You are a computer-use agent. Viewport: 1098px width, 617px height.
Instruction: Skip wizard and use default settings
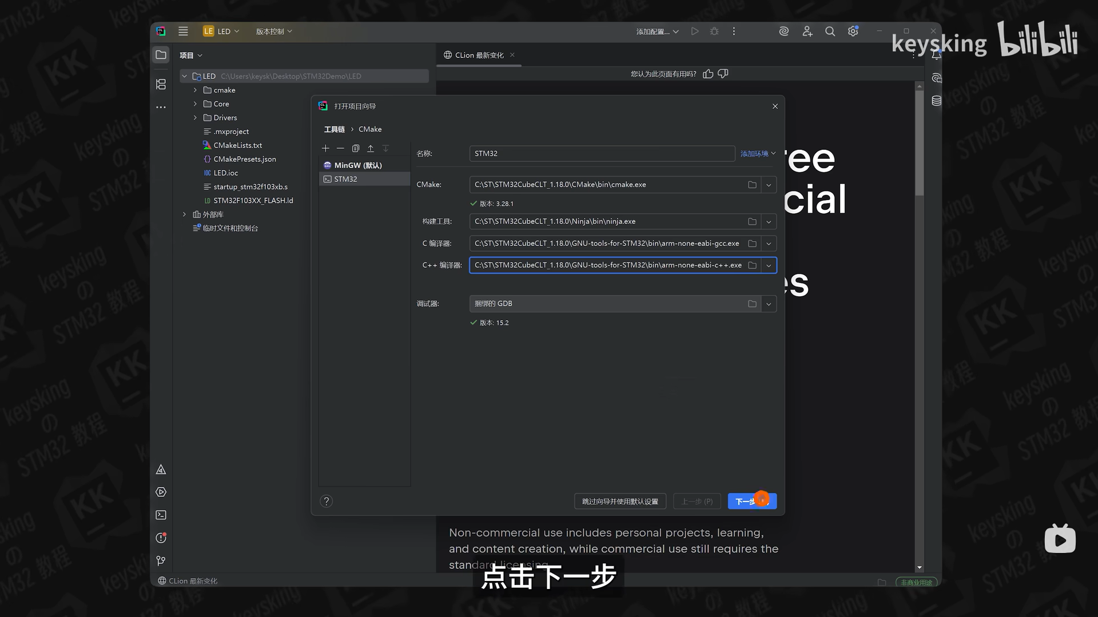click(620, 501)
